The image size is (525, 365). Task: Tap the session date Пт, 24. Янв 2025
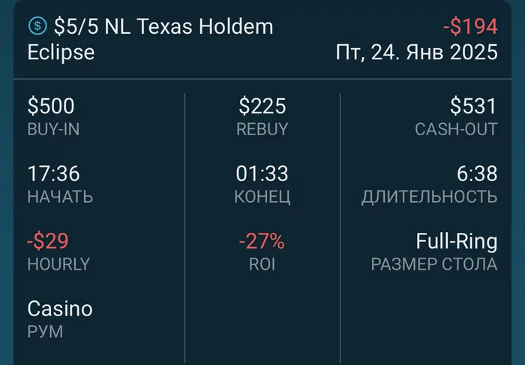click(417, 53)
